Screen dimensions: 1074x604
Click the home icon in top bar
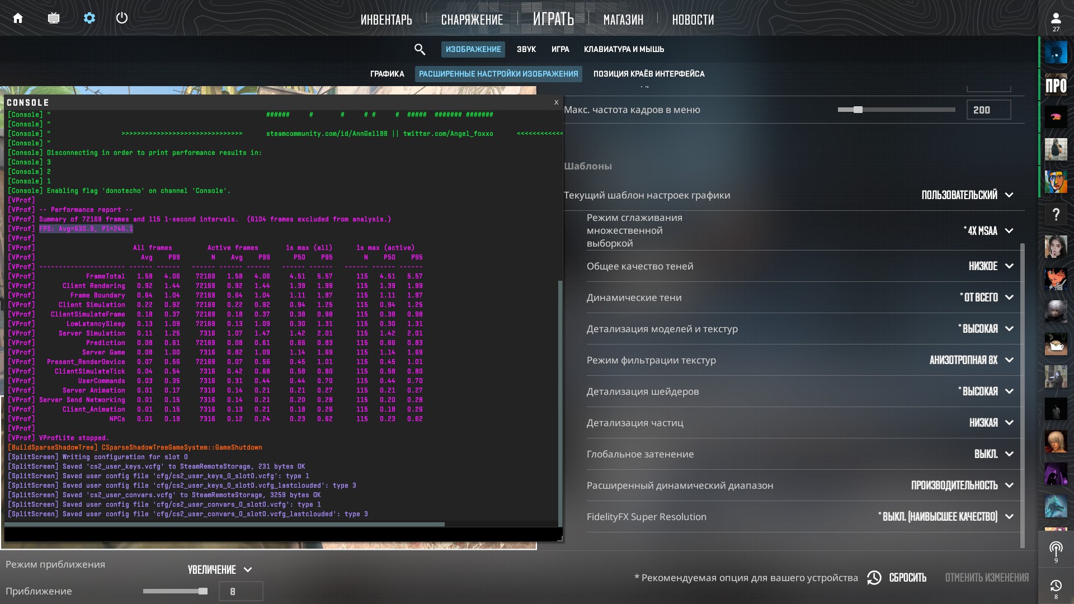(18, 18)
